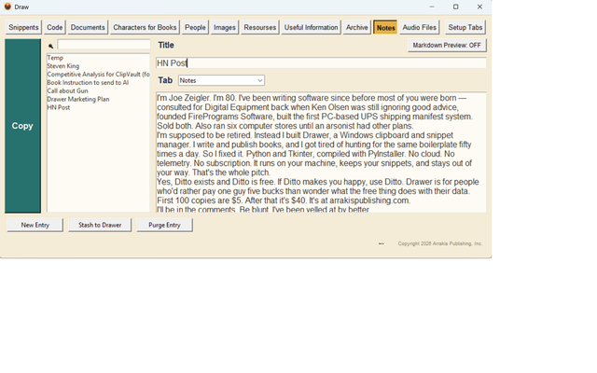Viewport: 597px width, 373px height.
Task: Create a New Entry
Action: pos(35,225)
